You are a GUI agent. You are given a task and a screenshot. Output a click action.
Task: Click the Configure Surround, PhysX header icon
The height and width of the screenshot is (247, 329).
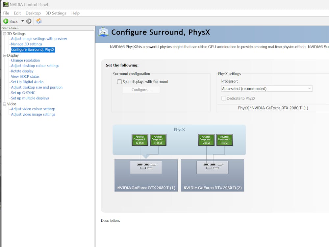(x=103, y=32)
